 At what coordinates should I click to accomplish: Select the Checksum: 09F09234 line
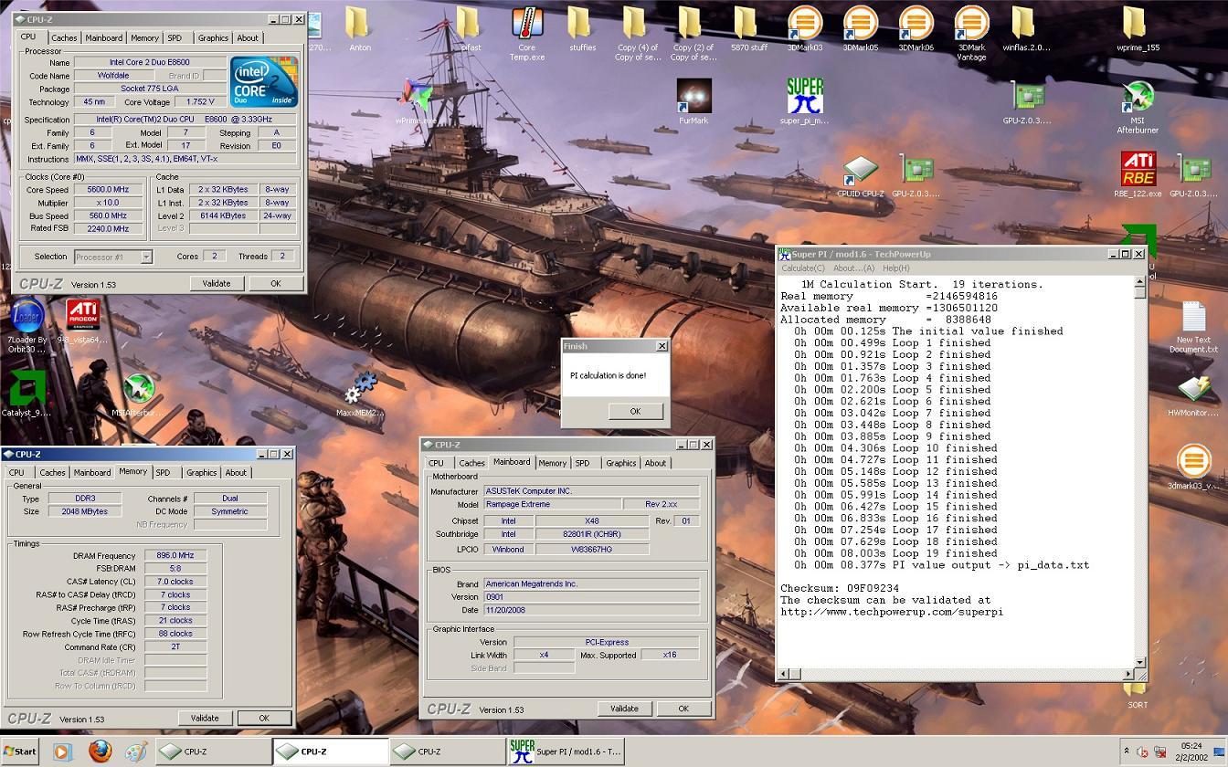(x=840, y=589)
